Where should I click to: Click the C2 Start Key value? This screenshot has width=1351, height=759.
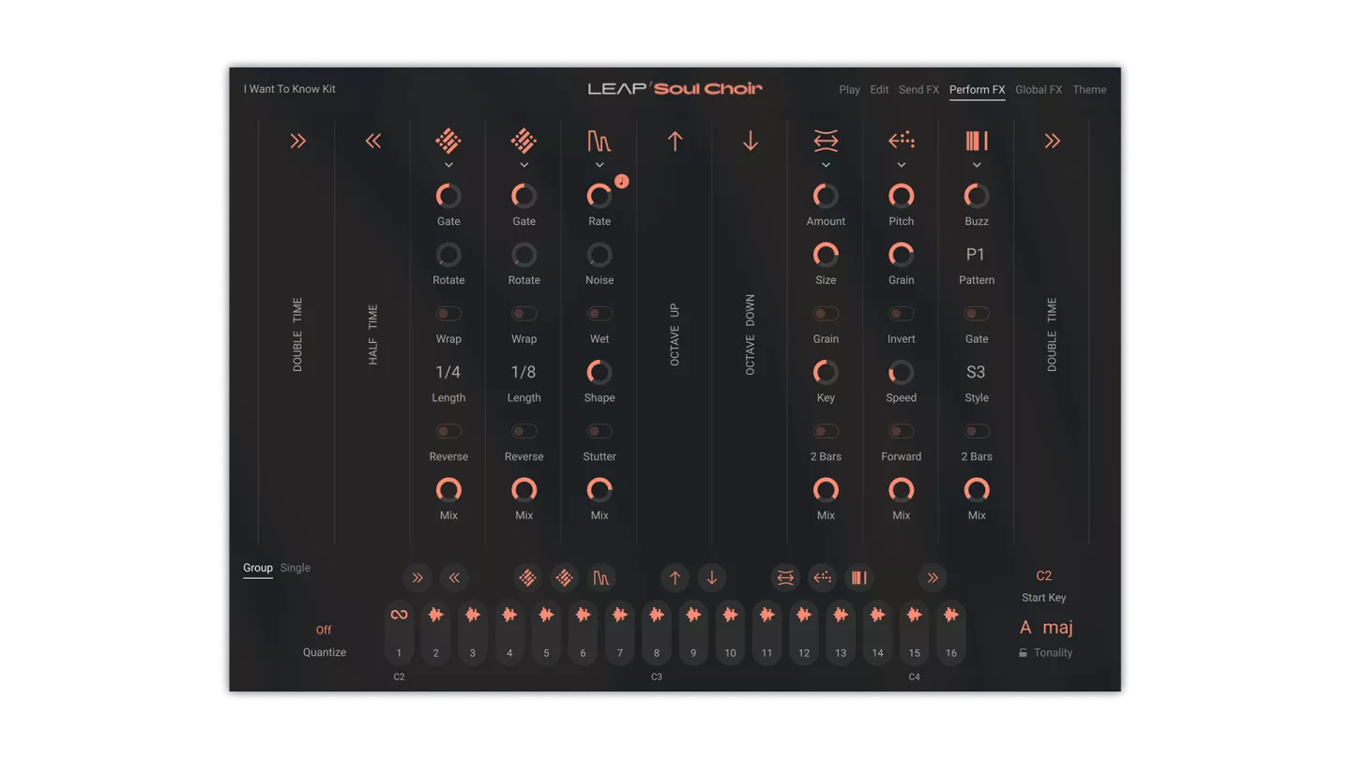point(1043,575)
